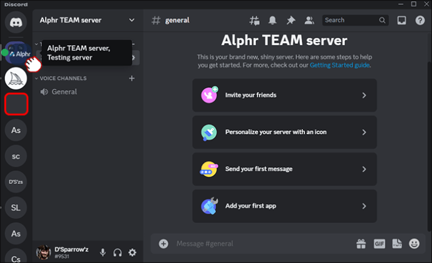Open the D'S'zs server
Image resolution: width=432 pixels, height=263 pixels.
point(16,182)
